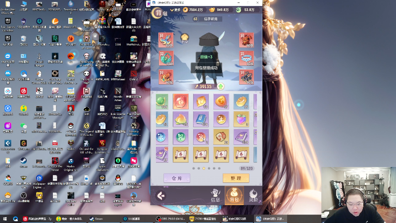The image size is (396, 223).
Task: Tap the green upgrade arrow beside 39135
Action: click(x=221, y=86)
